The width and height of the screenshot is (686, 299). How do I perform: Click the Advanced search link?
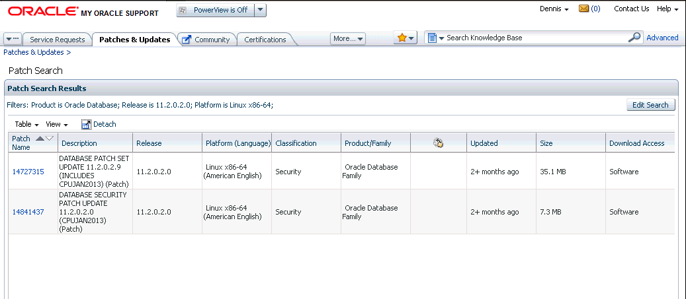662,38
